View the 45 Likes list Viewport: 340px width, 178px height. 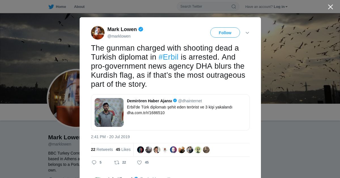[x=123, y=149]
